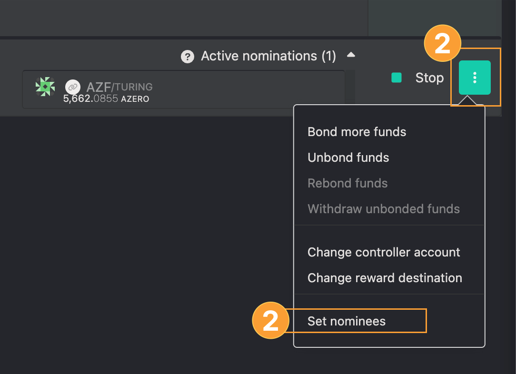
Task: Open the three-dot settings menu button
Action: point(475,78)
